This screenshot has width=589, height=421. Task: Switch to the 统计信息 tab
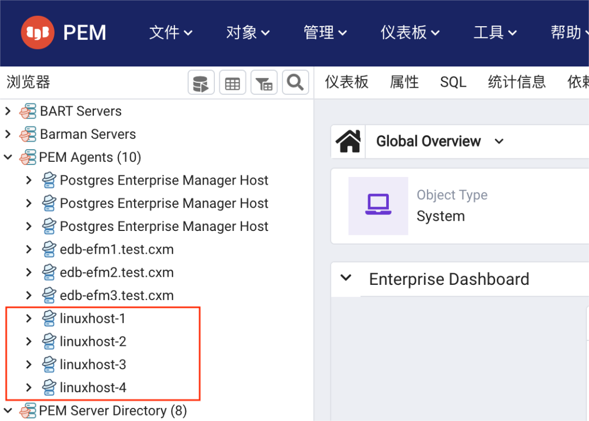[x=516, y=82]
